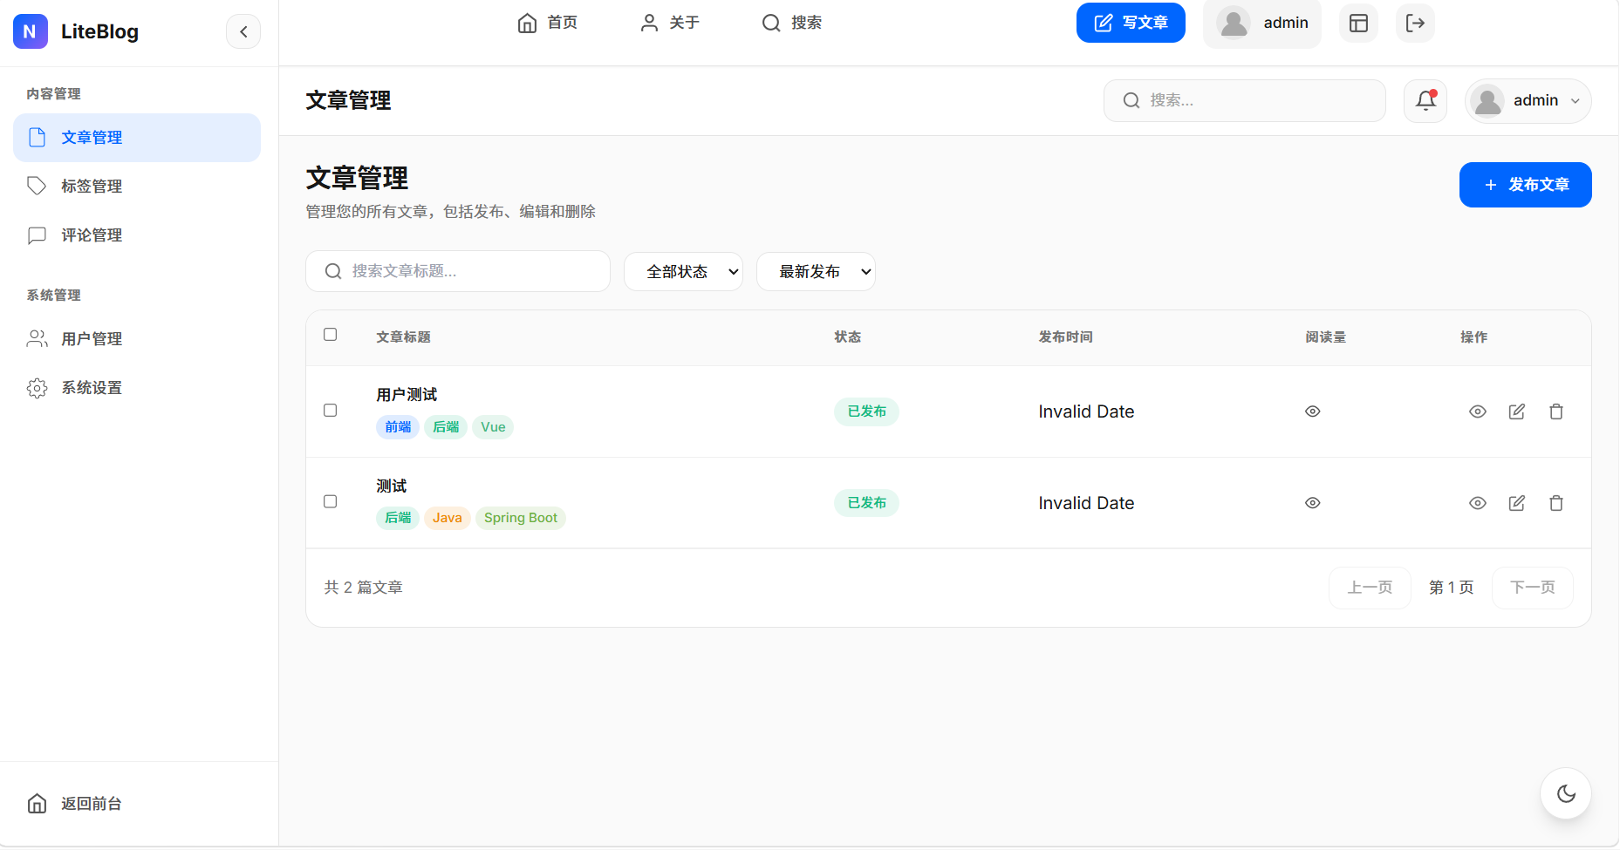Go to 评论管理 in the sidebar
1620x850 pixels.
[92, 235]
